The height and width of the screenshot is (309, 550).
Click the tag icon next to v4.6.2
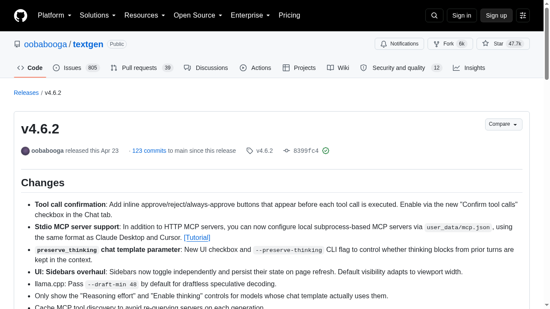(x=250, y=151)
